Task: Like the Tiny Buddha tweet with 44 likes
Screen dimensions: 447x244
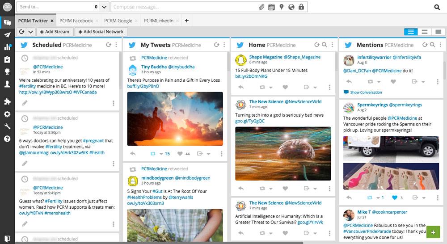Action: (x=180, y=154)
